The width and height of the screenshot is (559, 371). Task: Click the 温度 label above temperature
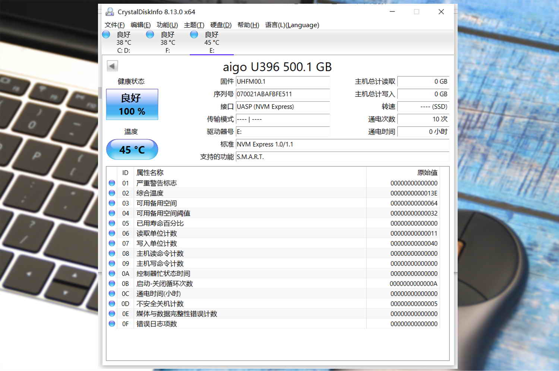[x=131, y=132]
